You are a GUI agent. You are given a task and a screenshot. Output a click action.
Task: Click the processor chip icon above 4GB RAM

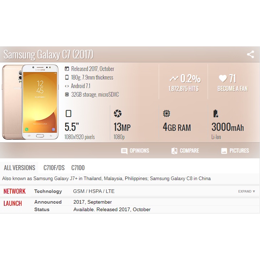167,113
